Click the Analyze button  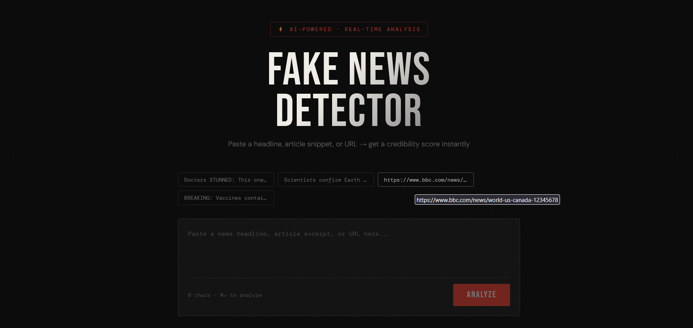point(481,295)
